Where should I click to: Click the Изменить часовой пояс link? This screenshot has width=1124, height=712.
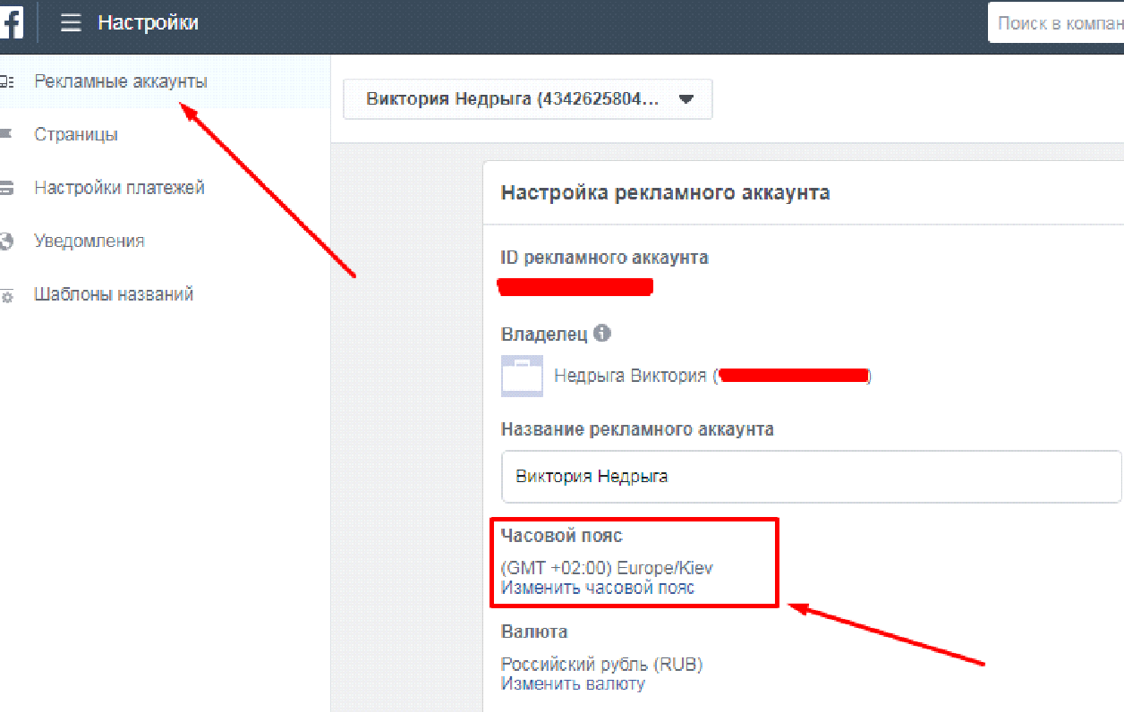(597, 588)
